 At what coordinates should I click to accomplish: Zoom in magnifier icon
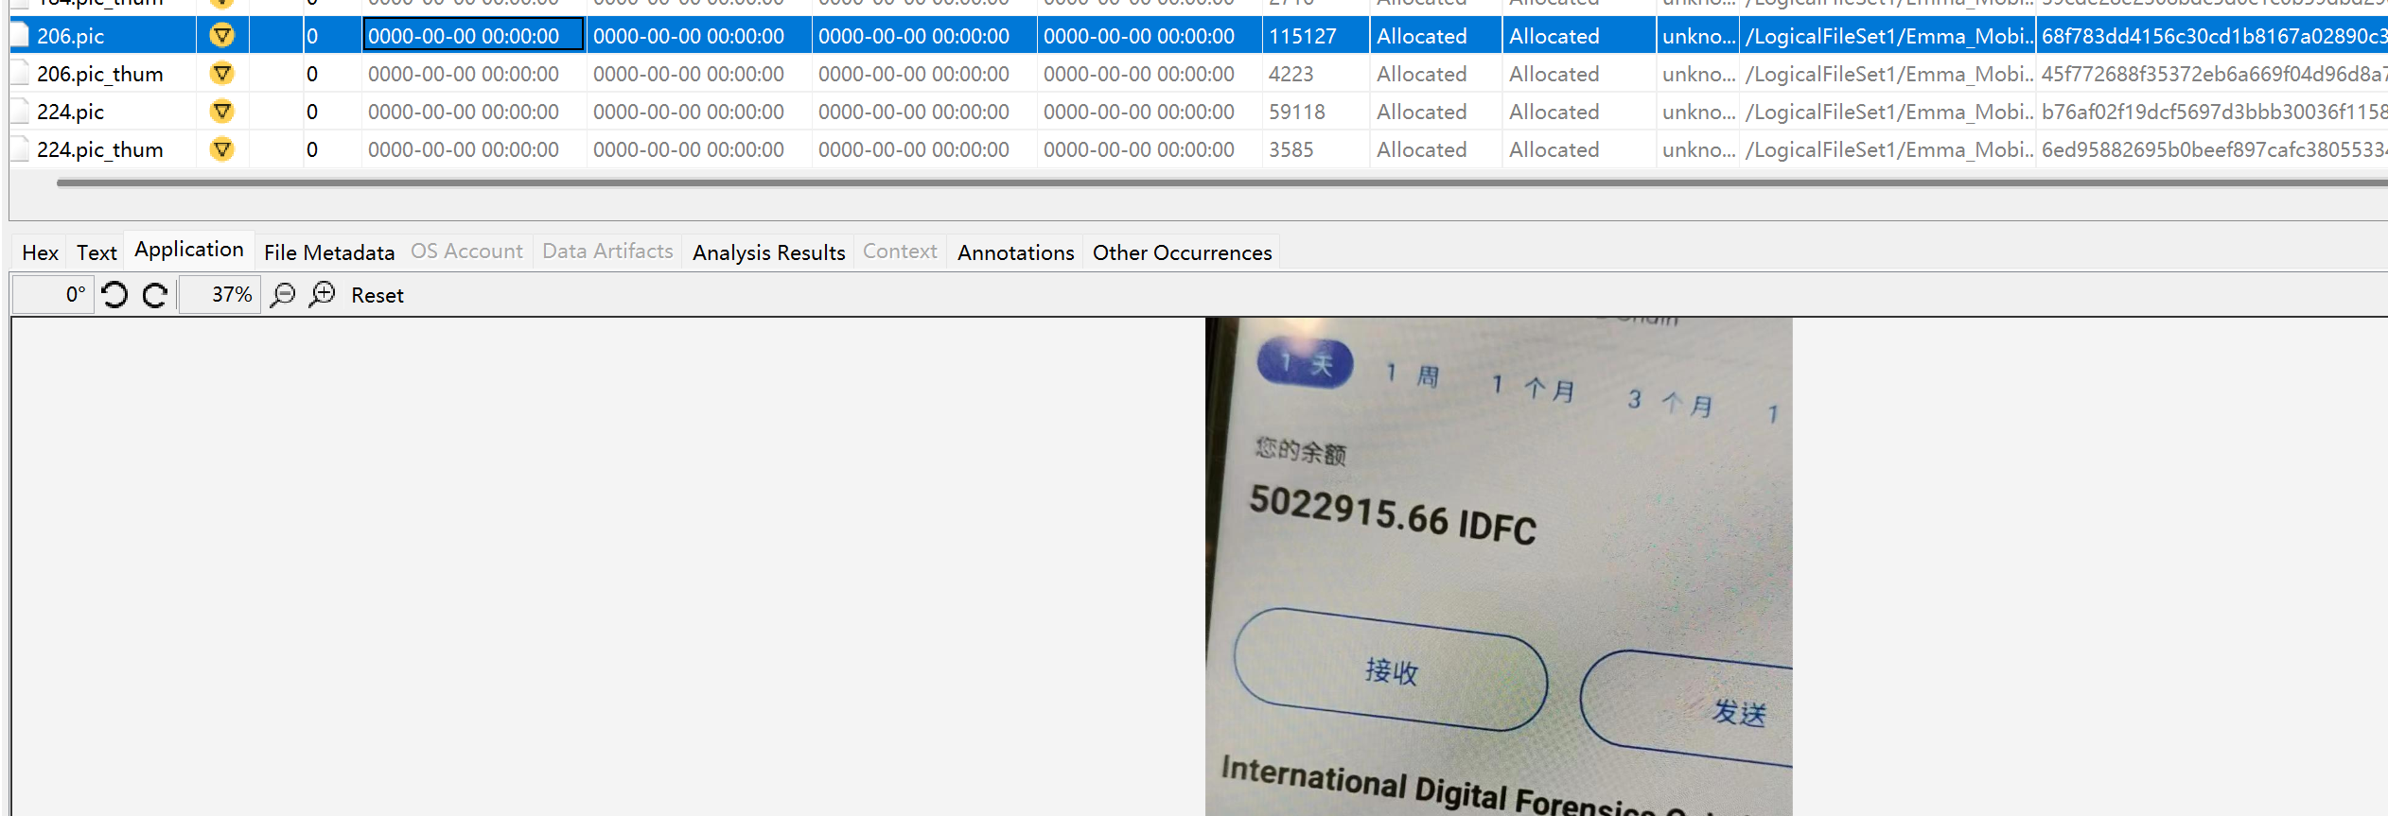coord(323,295)
